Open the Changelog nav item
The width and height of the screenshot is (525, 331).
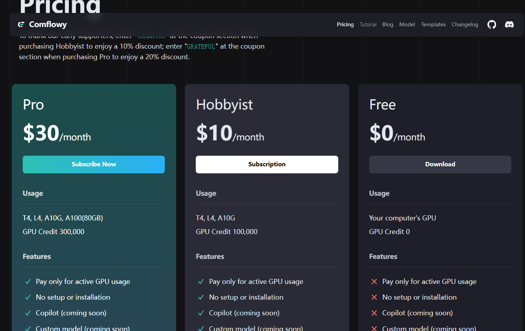pyautogui.click(x=465, y=24)
